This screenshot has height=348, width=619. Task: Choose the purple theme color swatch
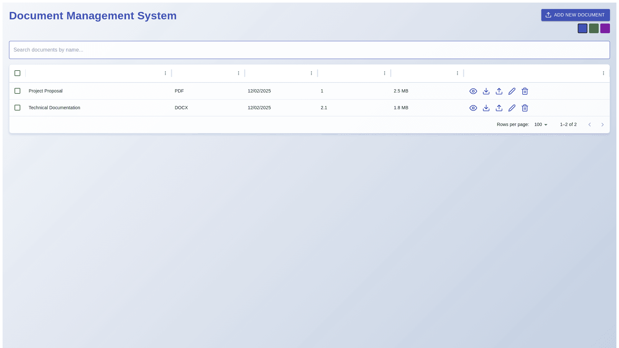point(605,28)
